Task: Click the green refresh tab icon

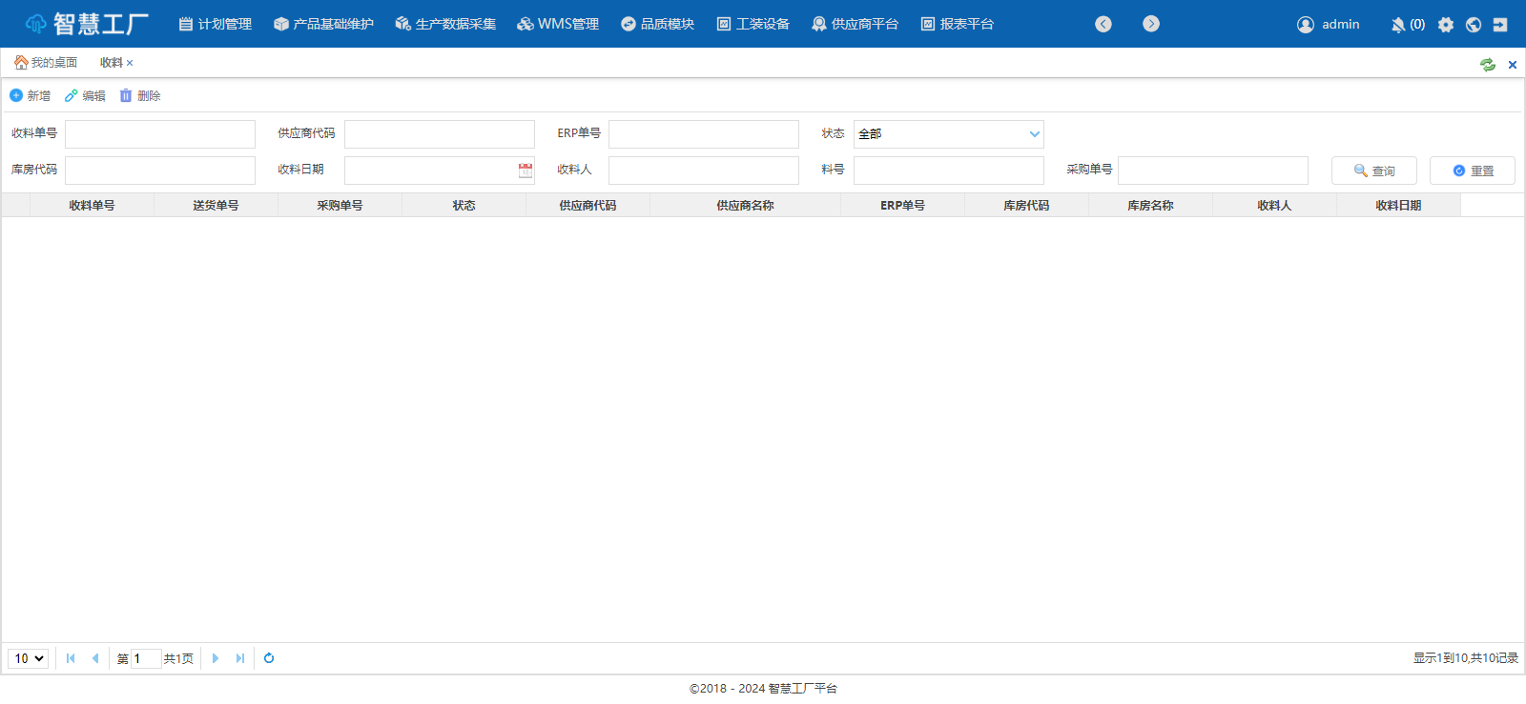Action: 1488,65
